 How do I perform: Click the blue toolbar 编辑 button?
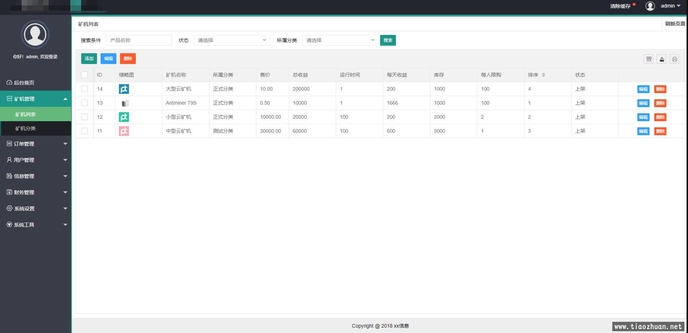(x=109, y=58)
